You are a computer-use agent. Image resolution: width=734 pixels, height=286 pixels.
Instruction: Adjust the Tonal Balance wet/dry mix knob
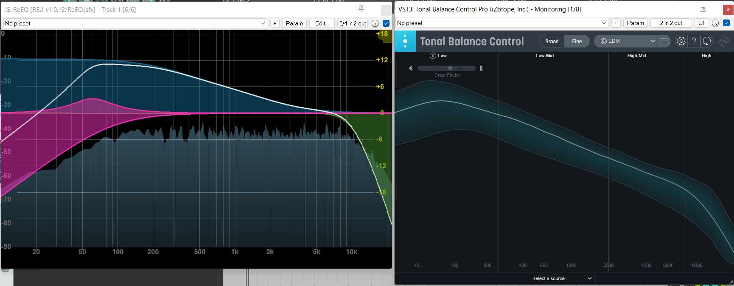coord(715,23)
